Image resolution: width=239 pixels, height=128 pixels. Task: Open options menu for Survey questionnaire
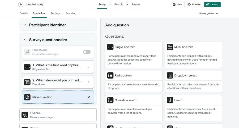click(91, 40)
